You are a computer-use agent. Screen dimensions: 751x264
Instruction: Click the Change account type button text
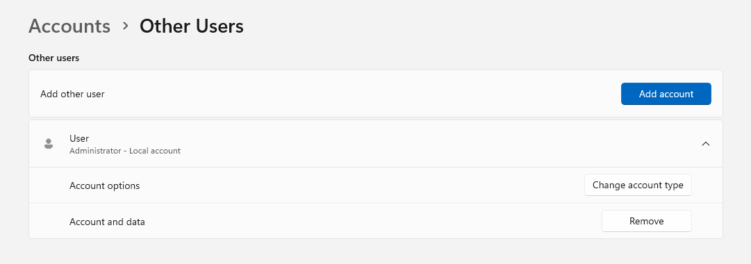tap(638, 185)
